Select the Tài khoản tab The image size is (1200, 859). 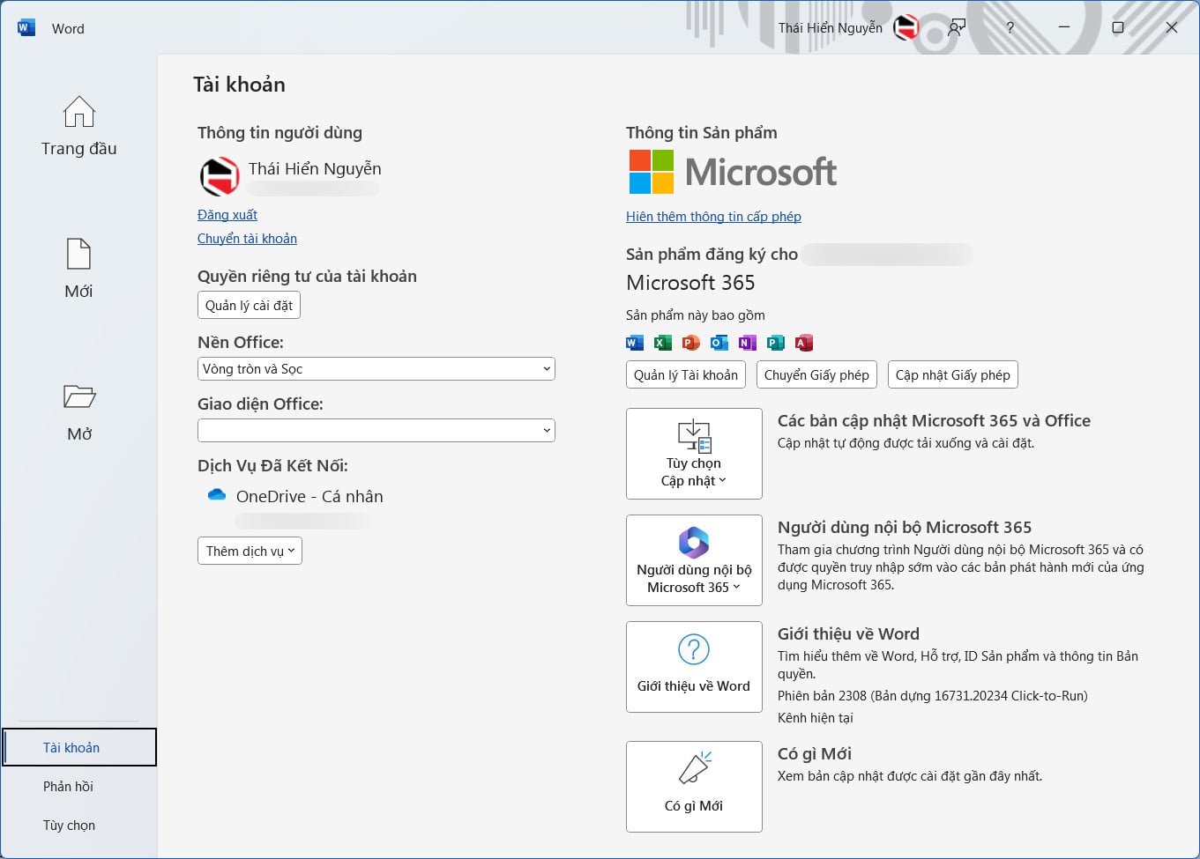click(x=79, y=747)
